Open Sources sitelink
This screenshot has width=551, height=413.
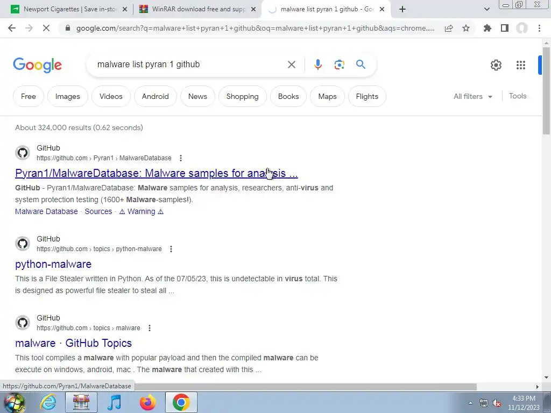[98, 211]
